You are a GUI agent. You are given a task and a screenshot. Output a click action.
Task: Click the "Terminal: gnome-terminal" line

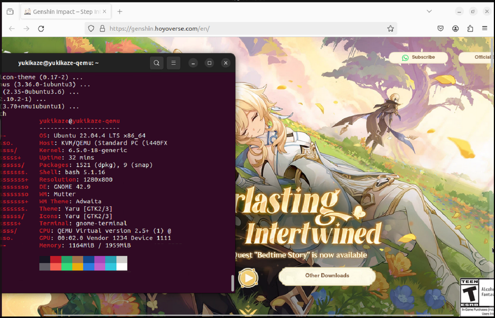click(x=83, y=223)
